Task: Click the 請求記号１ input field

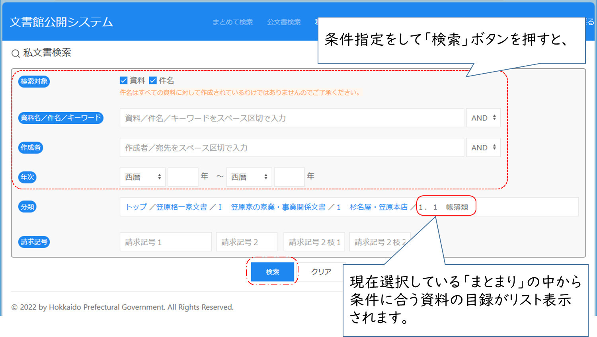Action: click(x=165, y=241)
